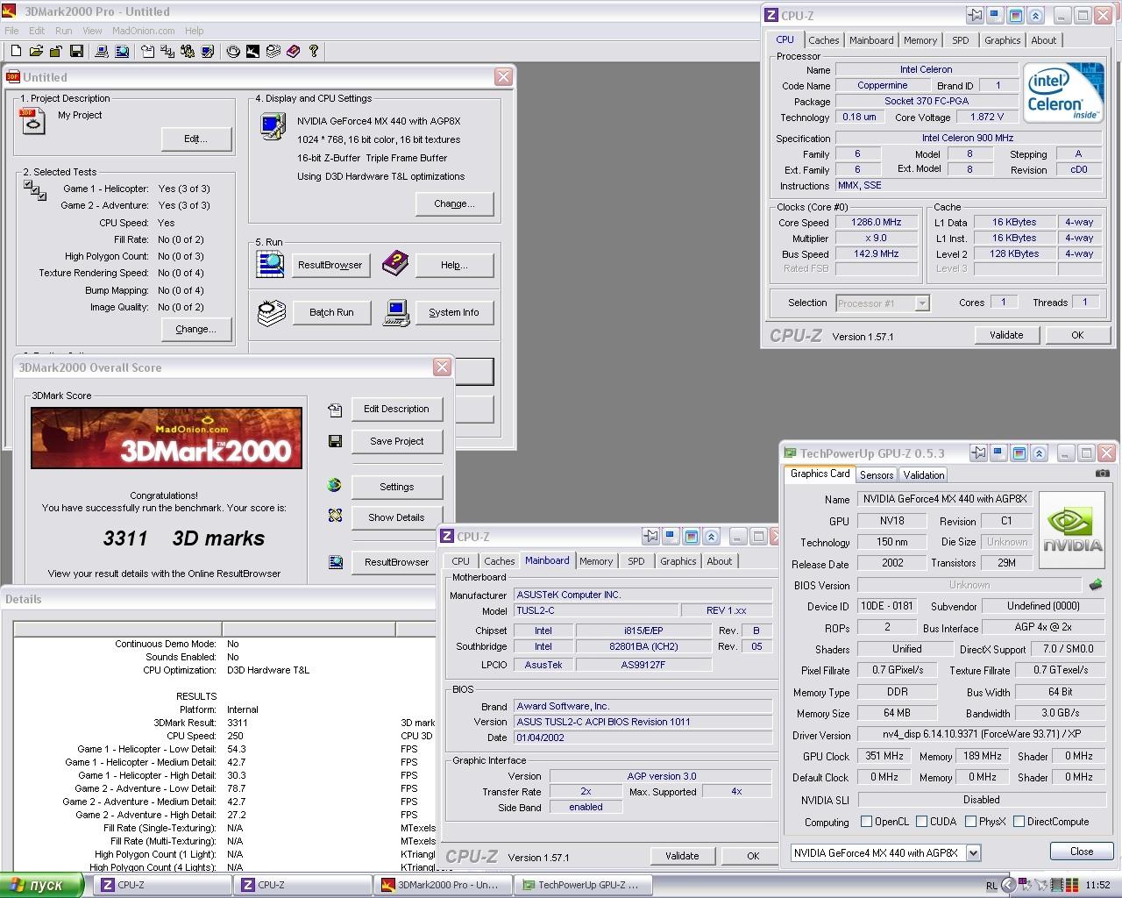Click the Open project folder toolbar icon
1122x898 pixels.
tap(36, 52)
